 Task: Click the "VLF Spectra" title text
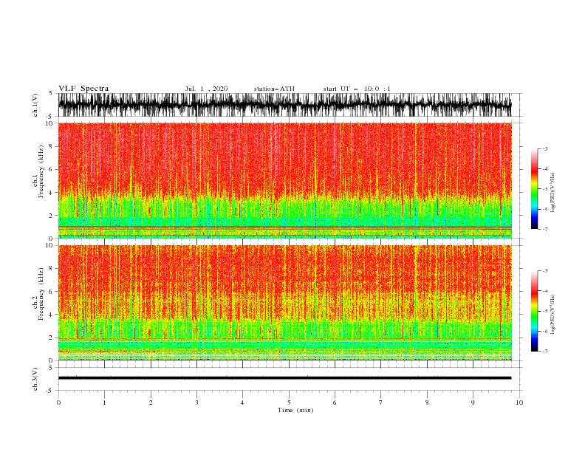pyautogui.click(x=83, y=89)
